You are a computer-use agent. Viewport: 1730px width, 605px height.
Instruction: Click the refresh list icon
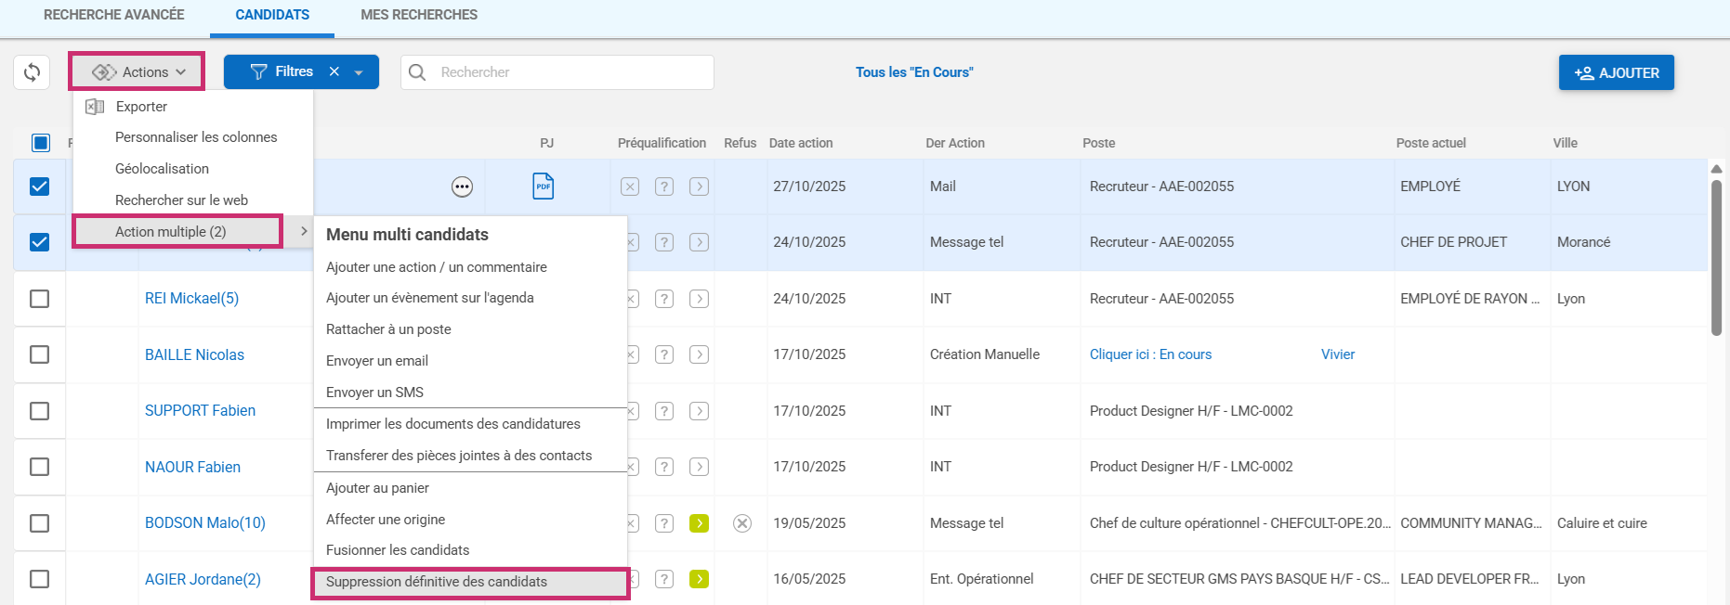click(32, 72)
